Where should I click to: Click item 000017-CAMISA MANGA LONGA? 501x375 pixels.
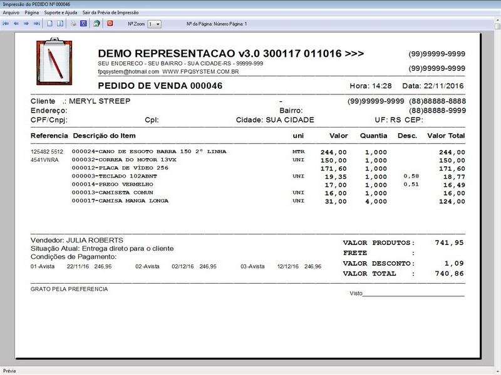pos(120,201)
